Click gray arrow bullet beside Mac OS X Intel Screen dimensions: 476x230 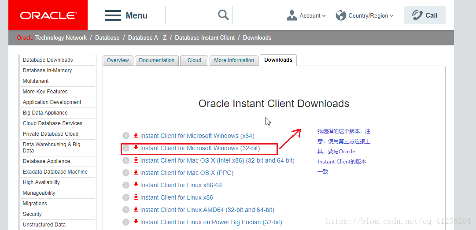tap(125, 160)
